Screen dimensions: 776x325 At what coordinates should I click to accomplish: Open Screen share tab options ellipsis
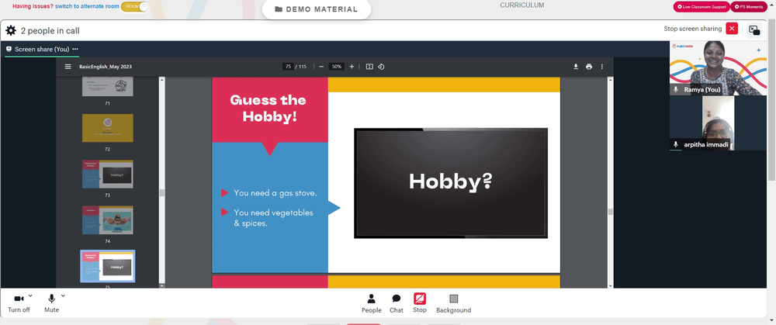(x=75, y=49)
